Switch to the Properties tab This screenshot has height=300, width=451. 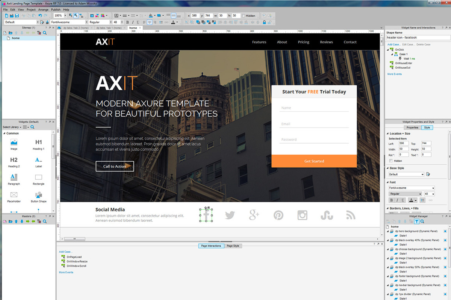click(412, 128)
